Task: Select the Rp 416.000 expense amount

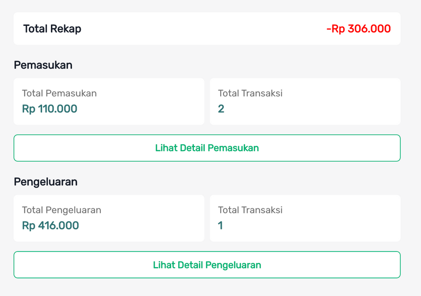Action: click(x=50, y=226)
